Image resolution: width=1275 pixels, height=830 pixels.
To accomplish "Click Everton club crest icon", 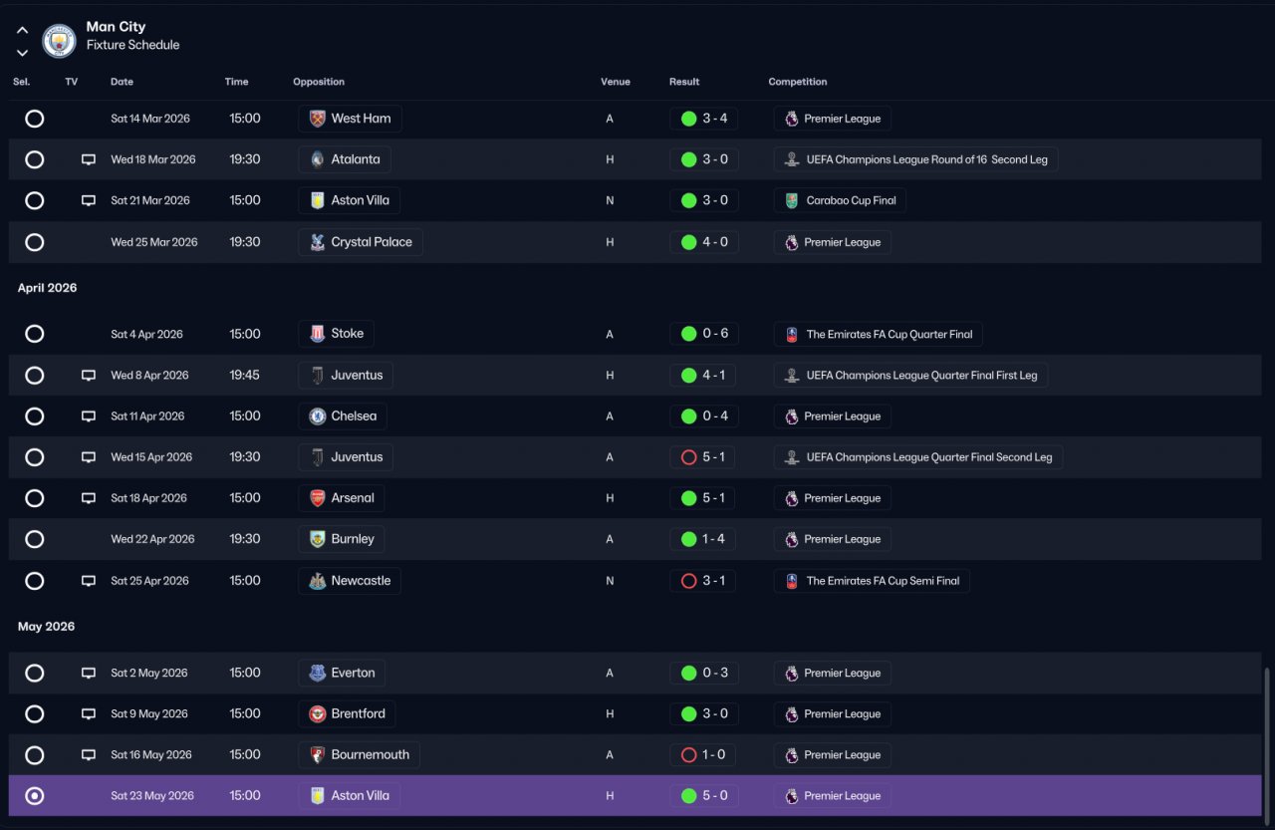I will (x=318, y=673).
